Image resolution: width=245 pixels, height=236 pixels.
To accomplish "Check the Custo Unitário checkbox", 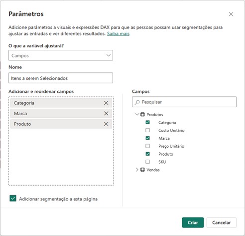I will [x=147, y=130].
